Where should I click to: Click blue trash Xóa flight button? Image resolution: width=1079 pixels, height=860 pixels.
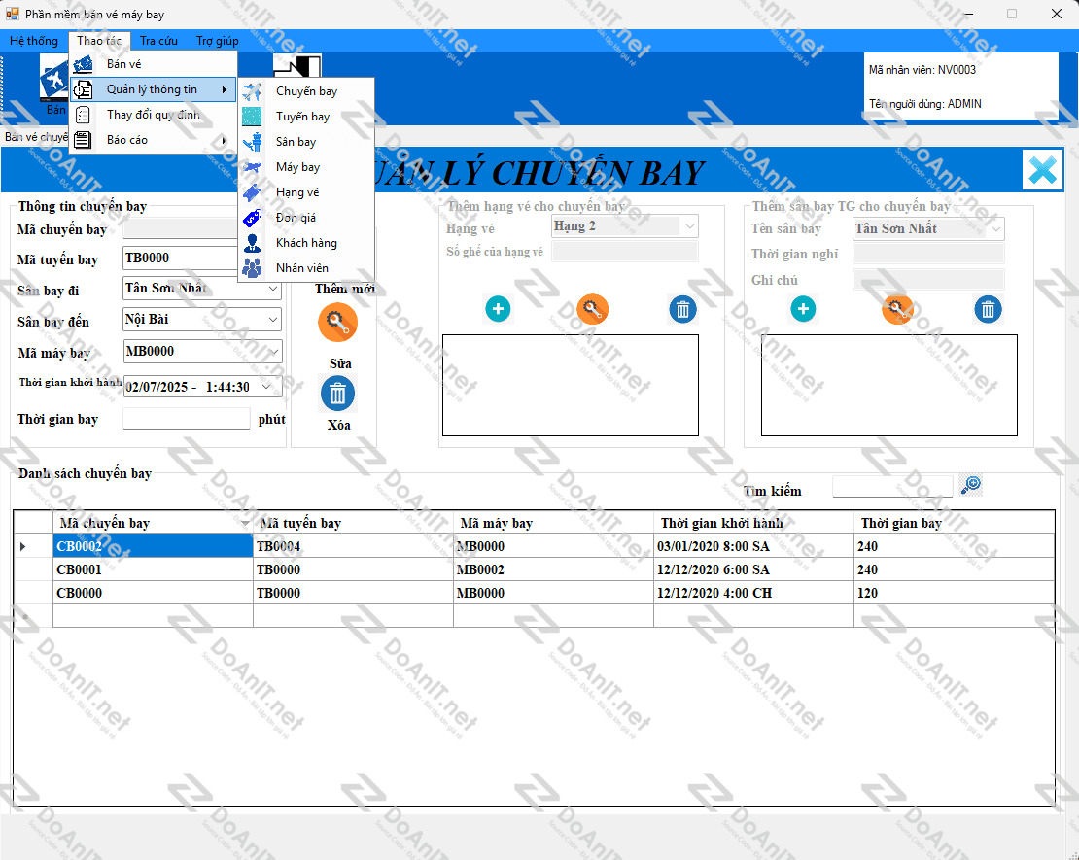click(x=338, y=394)
